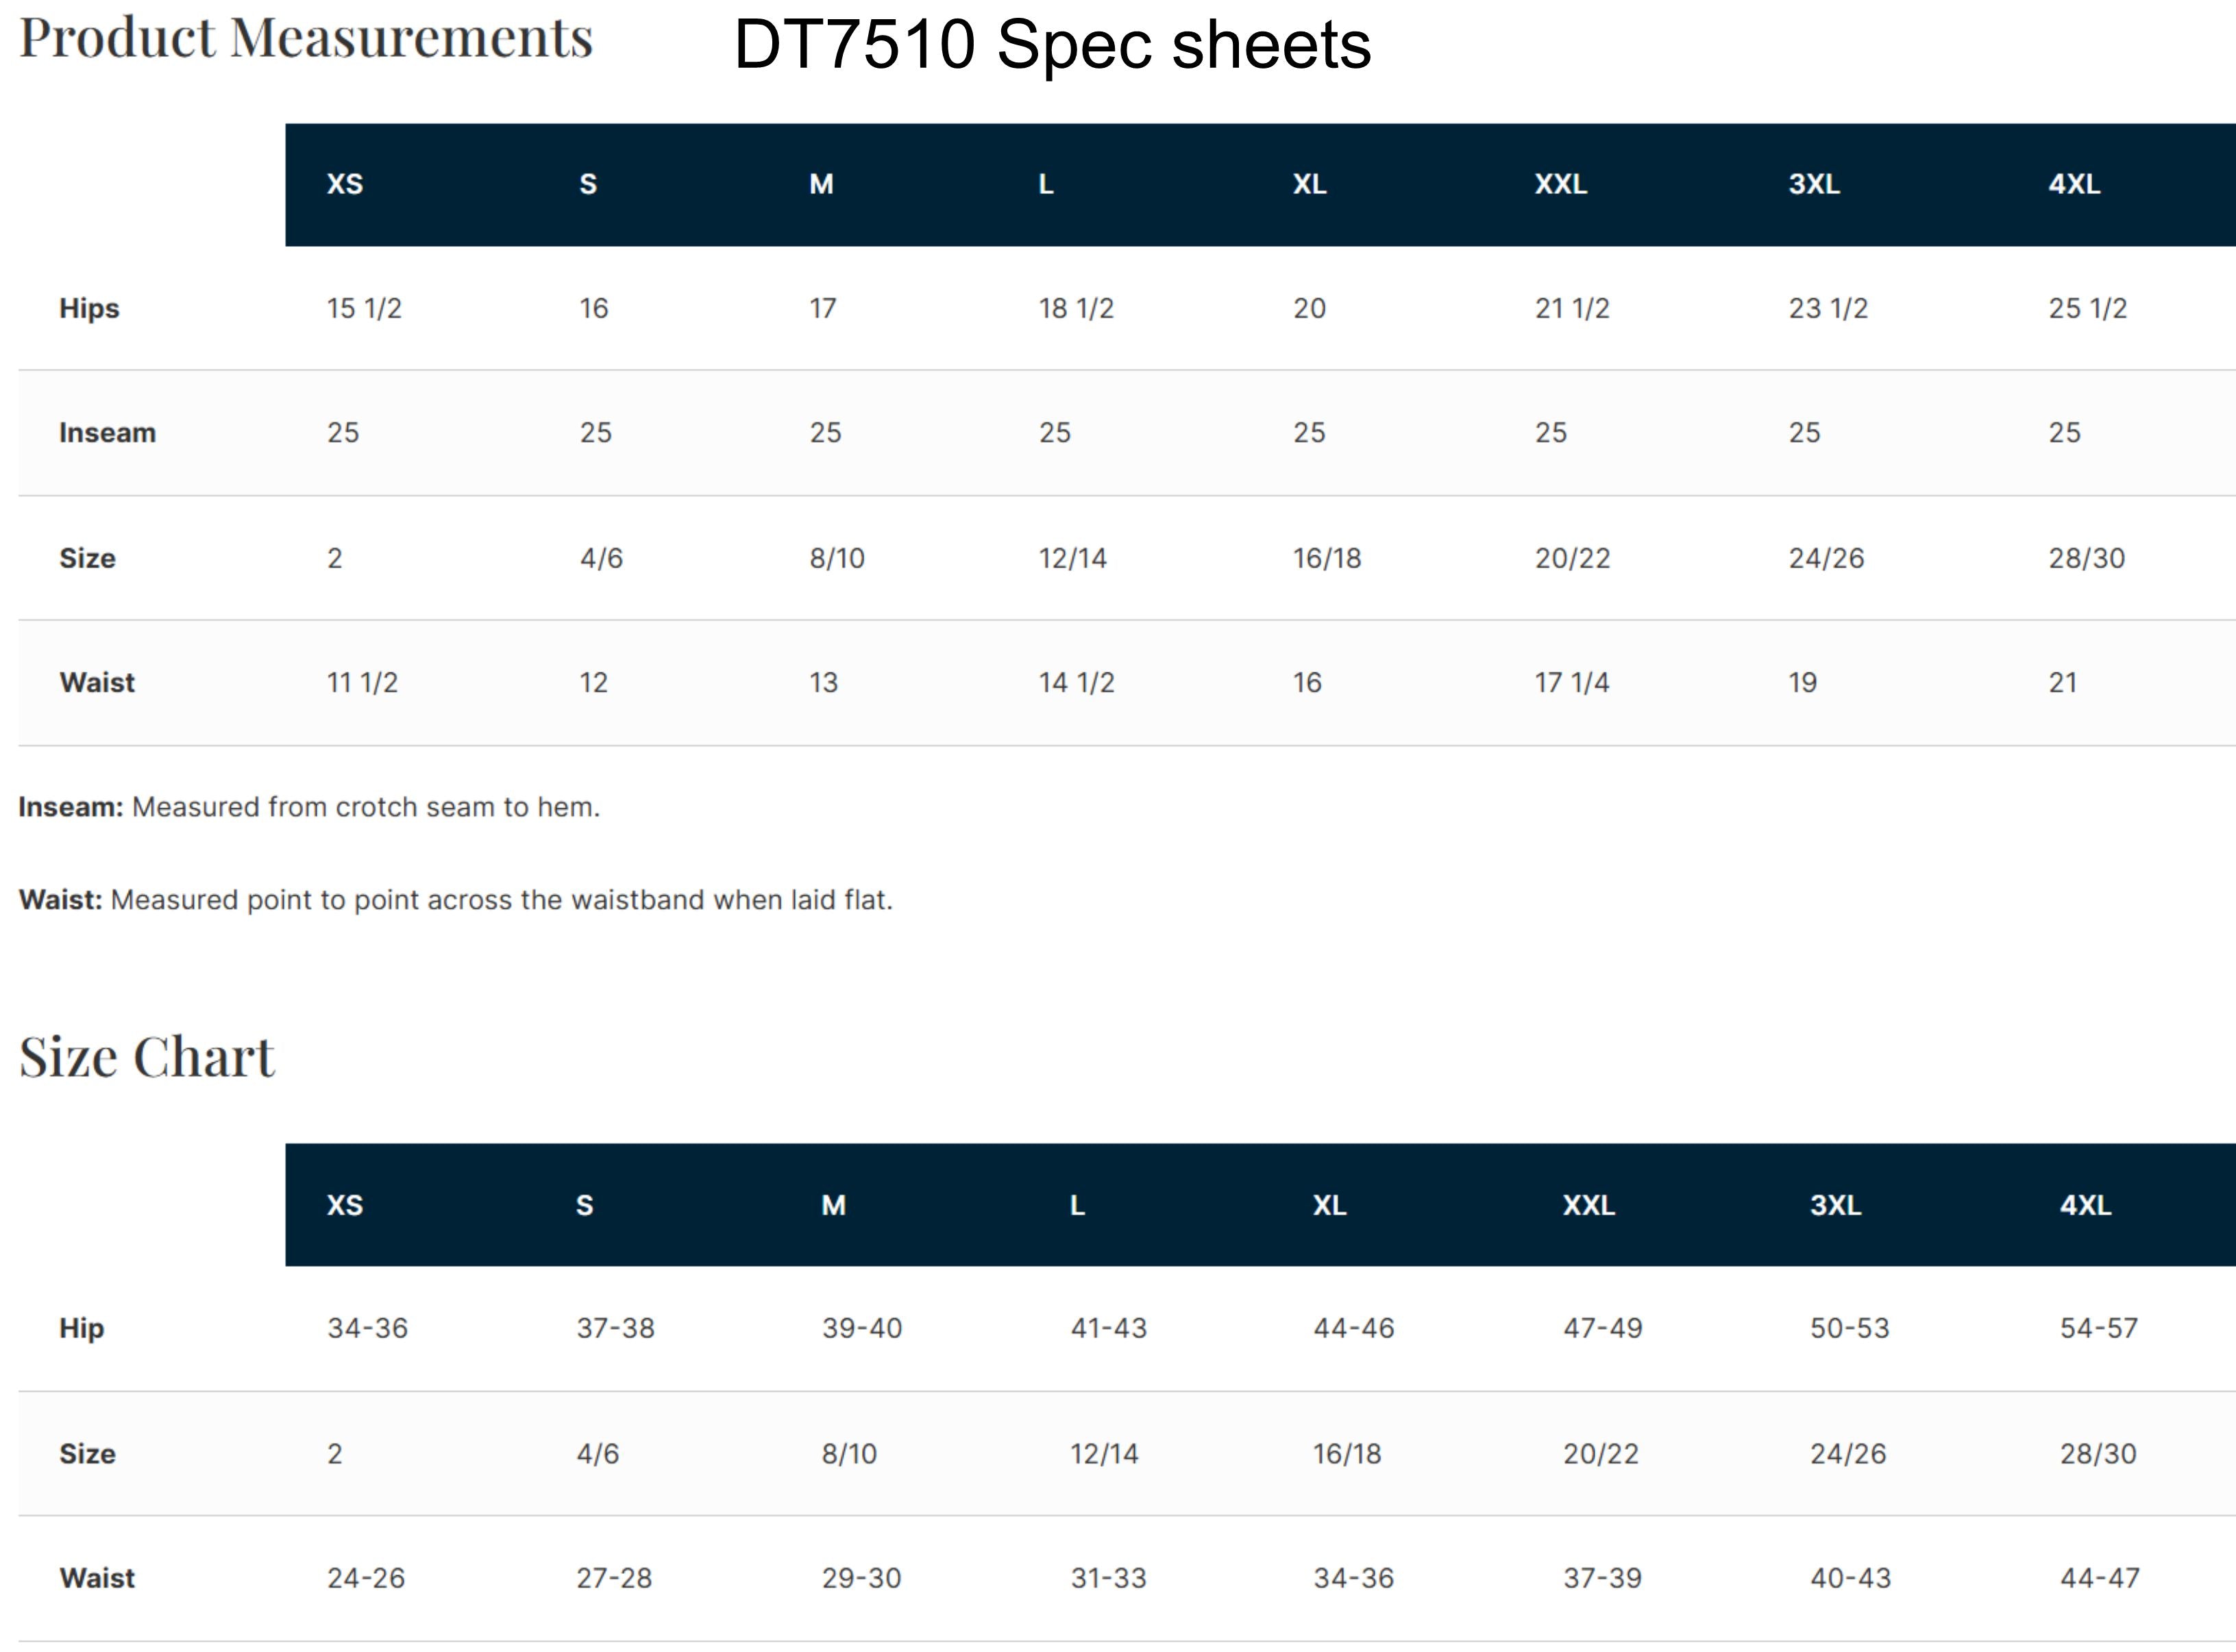Click the Inseam definition note
The image size is (2236, 1652).
point(309,807)
